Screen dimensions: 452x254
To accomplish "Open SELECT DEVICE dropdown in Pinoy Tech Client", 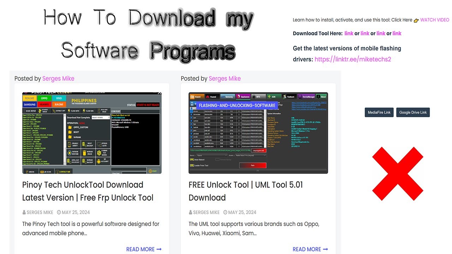I will 100,117.
